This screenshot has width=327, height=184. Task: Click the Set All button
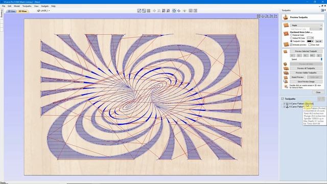coord(318,41)
